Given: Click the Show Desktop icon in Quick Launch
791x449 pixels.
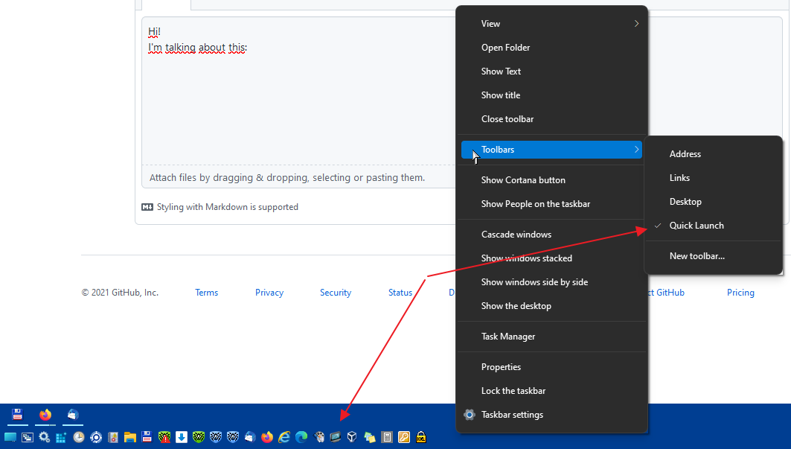Looking at the screenshot, I should coord(10,437).
